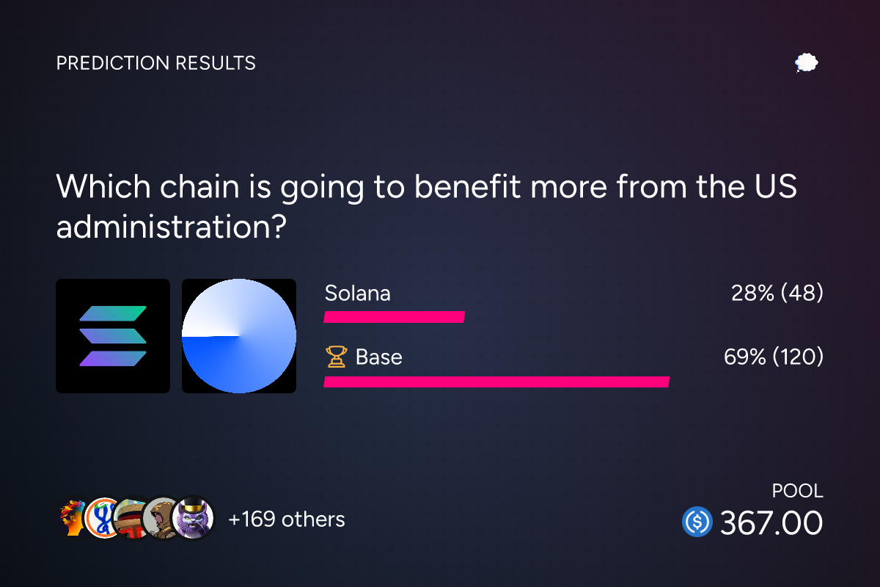Click the cloud logo icon in the header
The height and width of the screenshot is (587, 880).
point(807,63)
